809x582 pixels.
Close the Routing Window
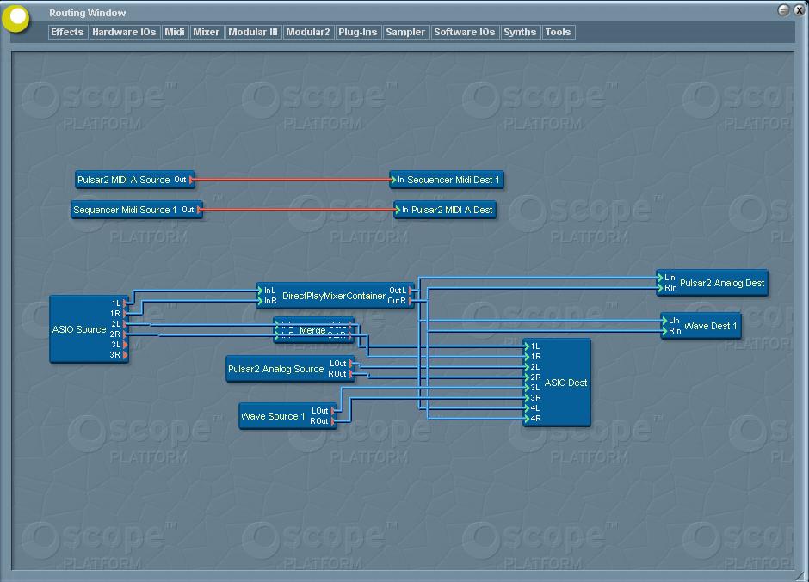click(x=799, y=9)
